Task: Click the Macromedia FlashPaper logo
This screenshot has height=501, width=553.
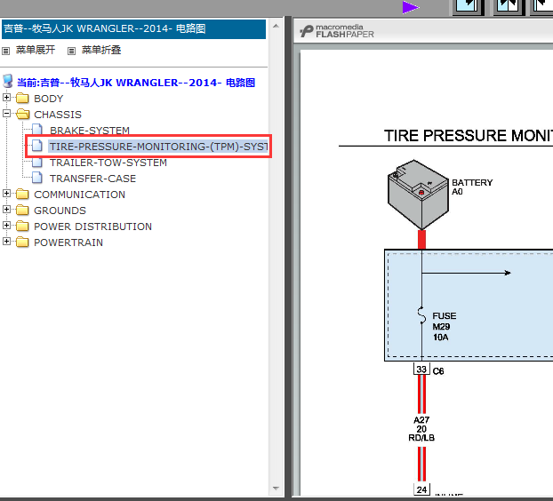Action: [336, 31]
